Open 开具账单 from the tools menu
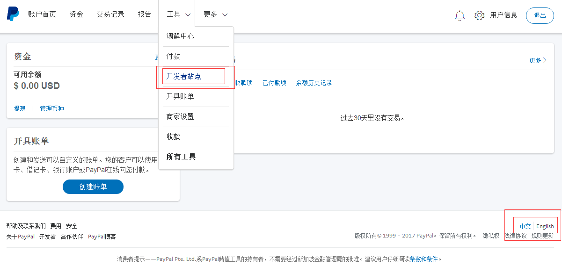This screenshot has height=266, width=562. (x=180, y=96)
